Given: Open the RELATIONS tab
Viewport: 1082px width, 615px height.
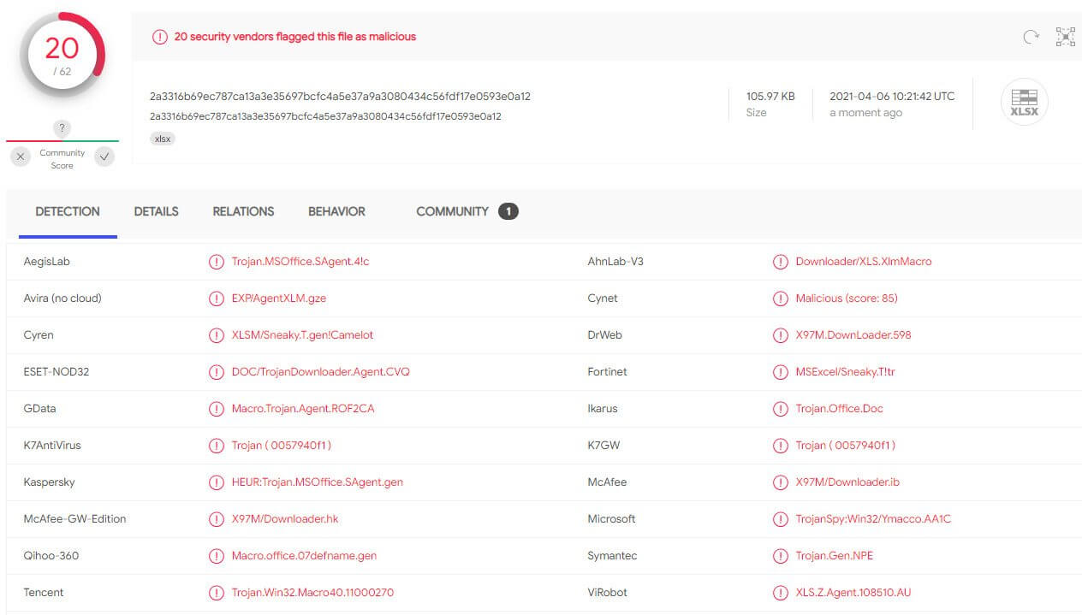Looking at the screenshot, I should coord(243,211).
